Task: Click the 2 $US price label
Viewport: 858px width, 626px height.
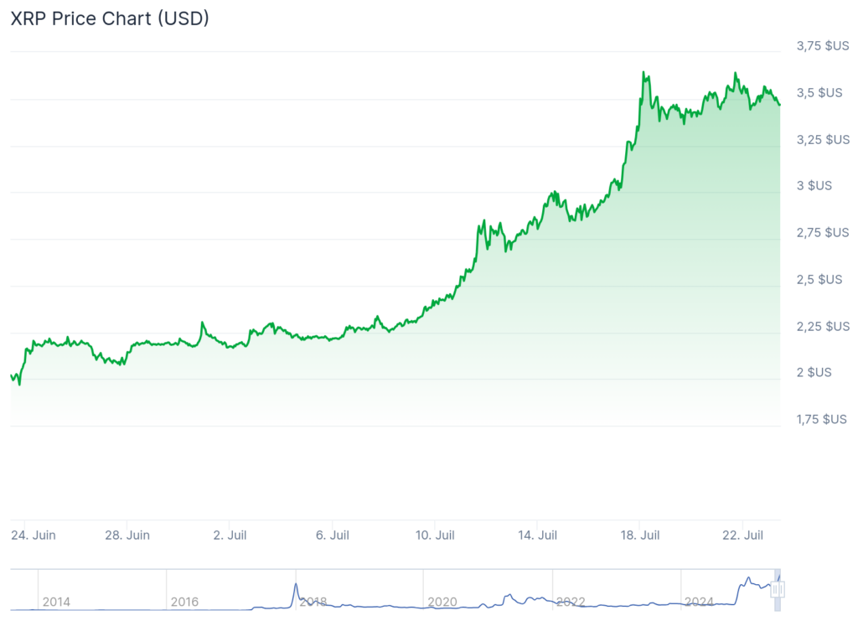Action: 814,372
